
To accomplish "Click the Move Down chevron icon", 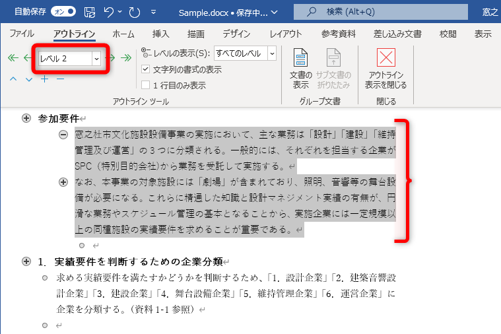I will pos(29,79).
